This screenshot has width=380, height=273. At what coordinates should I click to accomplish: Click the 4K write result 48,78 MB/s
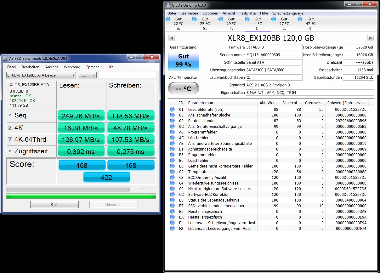(131, 128)
